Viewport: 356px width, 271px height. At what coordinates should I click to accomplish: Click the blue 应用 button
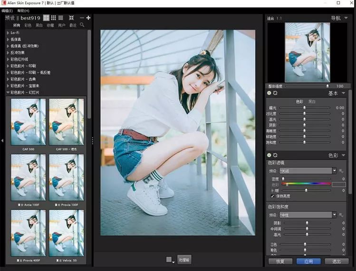(x=308, y=262)
